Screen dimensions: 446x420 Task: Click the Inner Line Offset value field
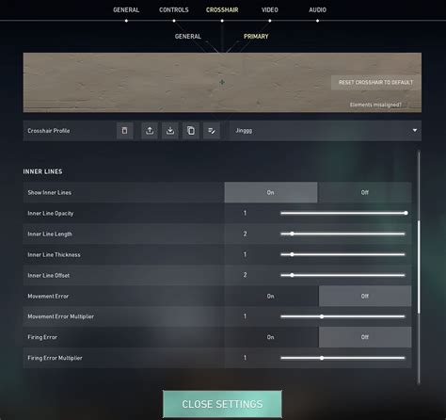(245, 275)
